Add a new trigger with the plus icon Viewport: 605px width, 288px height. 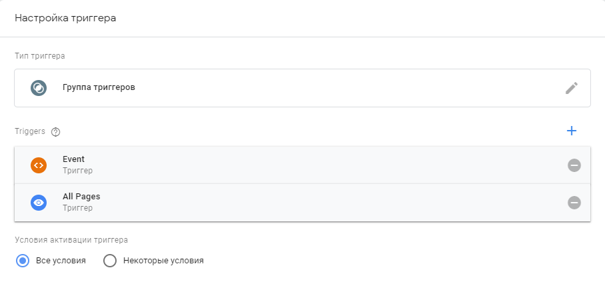(x=571, y=131)
